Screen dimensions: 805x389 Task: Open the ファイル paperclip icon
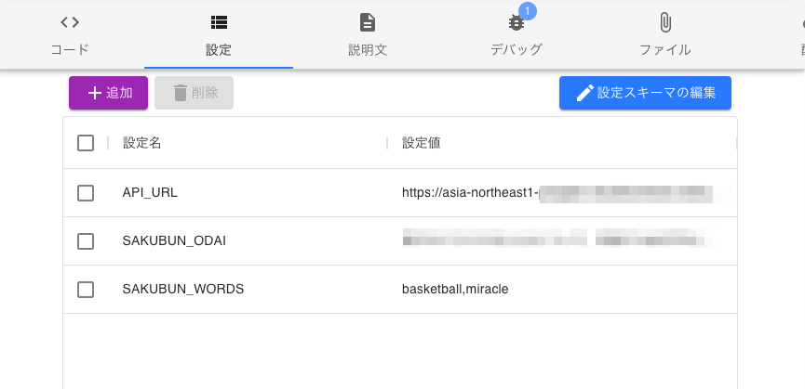(664, 22)
